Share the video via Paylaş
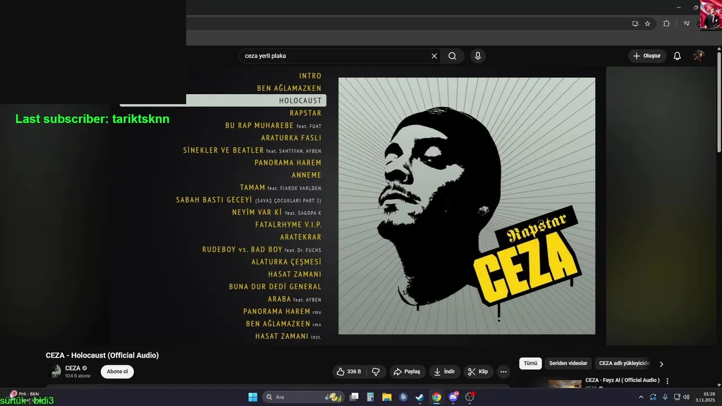722x406 pixels. (x=407, y=372)
